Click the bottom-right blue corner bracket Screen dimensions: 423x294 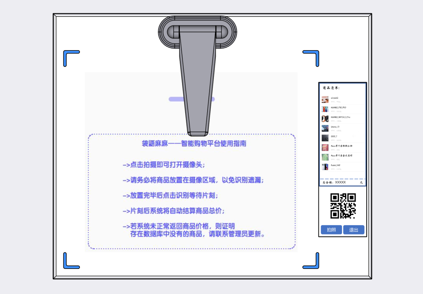(313, 262)
